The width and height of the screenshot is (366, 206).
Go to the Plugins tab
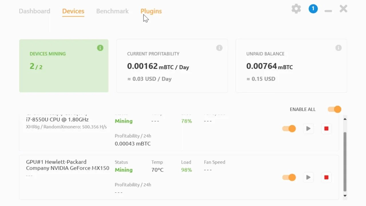tap(151, 11)
